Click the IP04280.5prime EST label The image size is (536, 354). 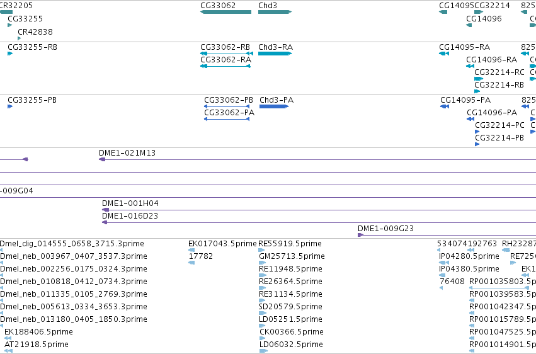point(469,256)
